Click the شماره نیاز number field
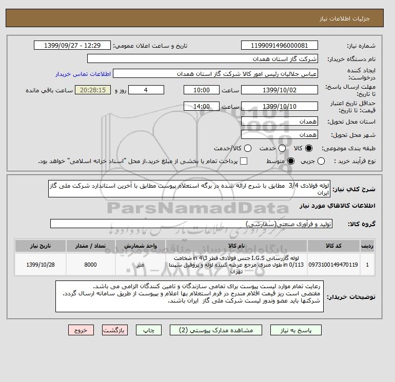 point(280,45)
